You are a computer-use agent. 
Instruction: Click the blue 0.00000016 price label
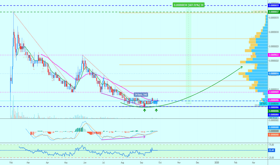tap(274, 73)
